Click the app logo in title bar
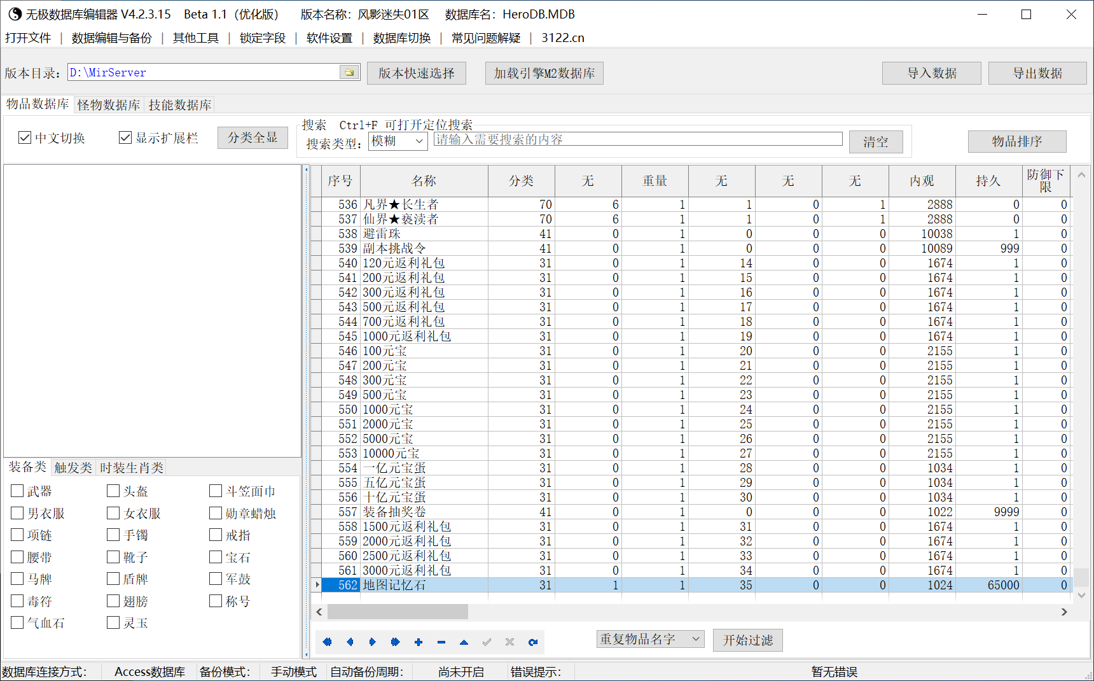The image size is (1094, 681). [x=15, y=14]
